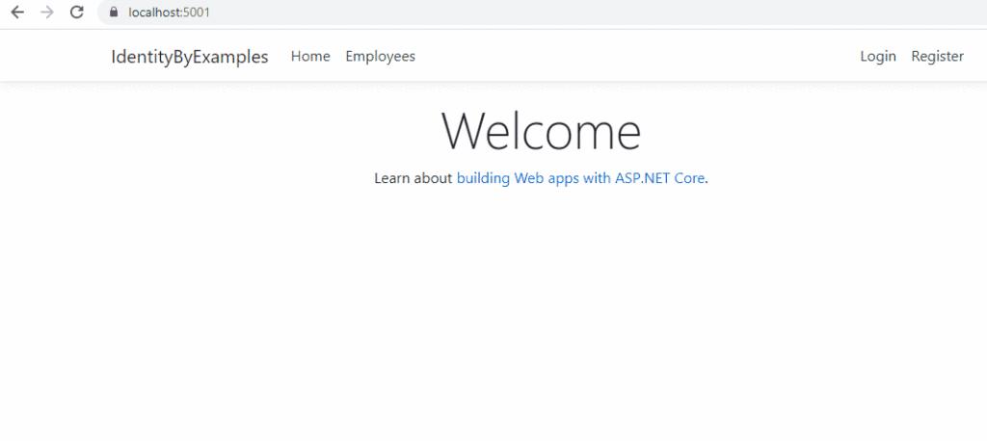
Task: Reload the current page
Action: [x=76, y=13]
